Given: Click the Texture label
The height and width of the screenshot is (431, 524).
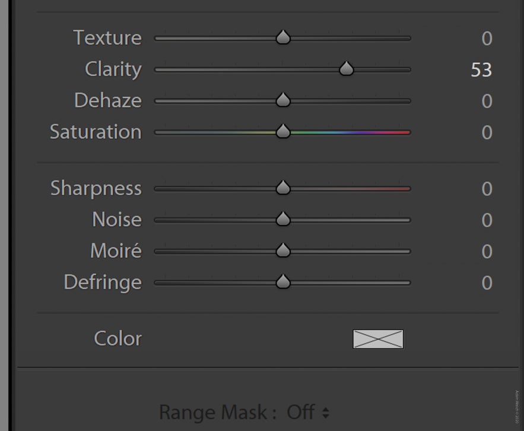Looking at the screenshot, I should pos(107,37).
